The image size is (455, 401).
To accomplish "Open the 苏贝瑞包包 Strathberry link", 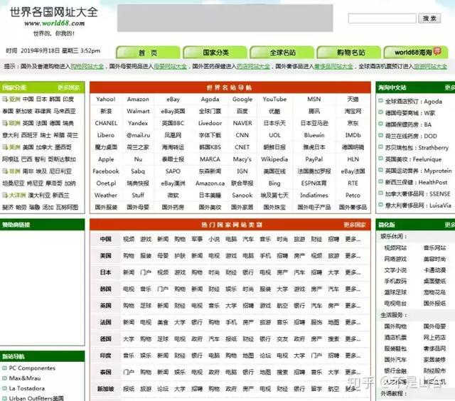I will pyautogui.click(x=417, y=148).
